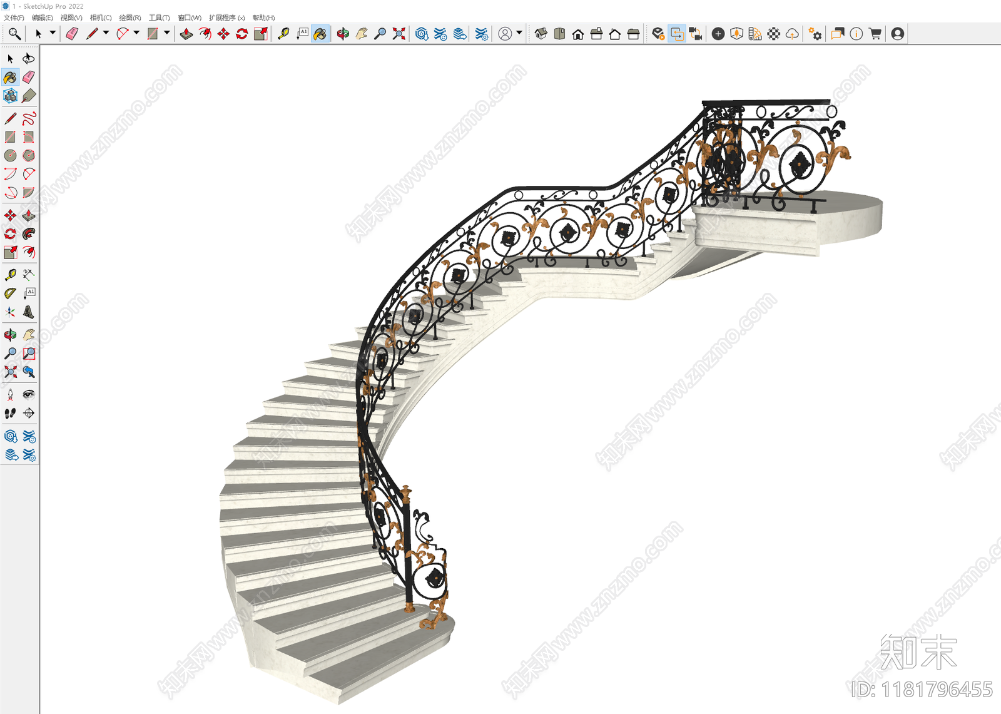This screenshot has width=1001, height=714.
Task: Select the 3D Text tool
Action: 29,312
